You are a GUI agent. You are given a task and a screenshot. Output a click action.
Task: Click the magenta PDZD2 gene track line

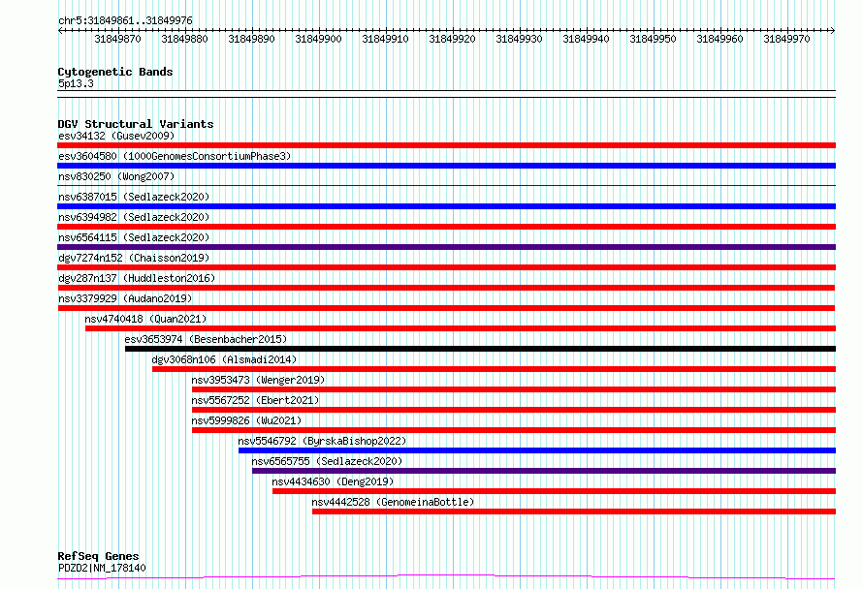(x=446, y=576)
